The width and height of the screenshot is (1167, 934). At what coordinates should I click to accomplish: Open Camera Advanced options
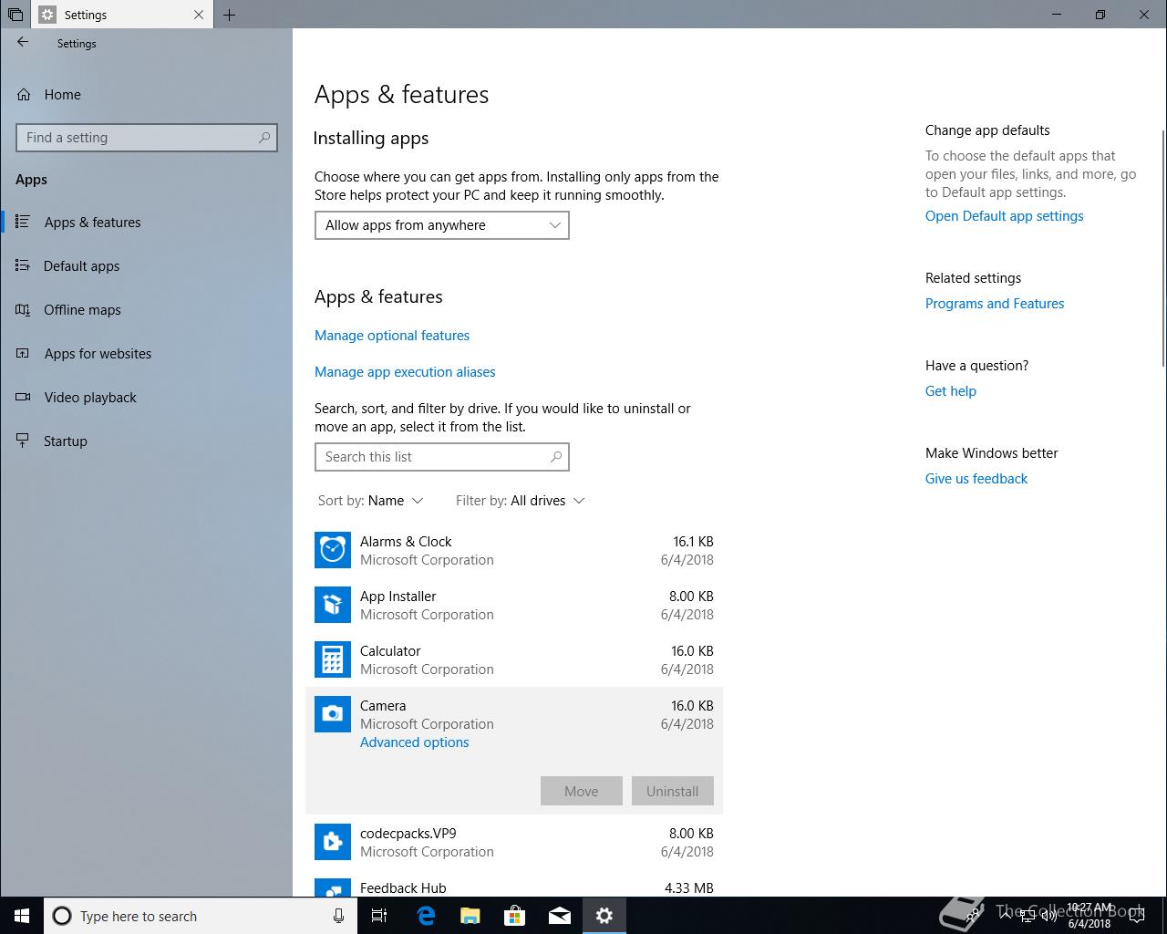415,742
